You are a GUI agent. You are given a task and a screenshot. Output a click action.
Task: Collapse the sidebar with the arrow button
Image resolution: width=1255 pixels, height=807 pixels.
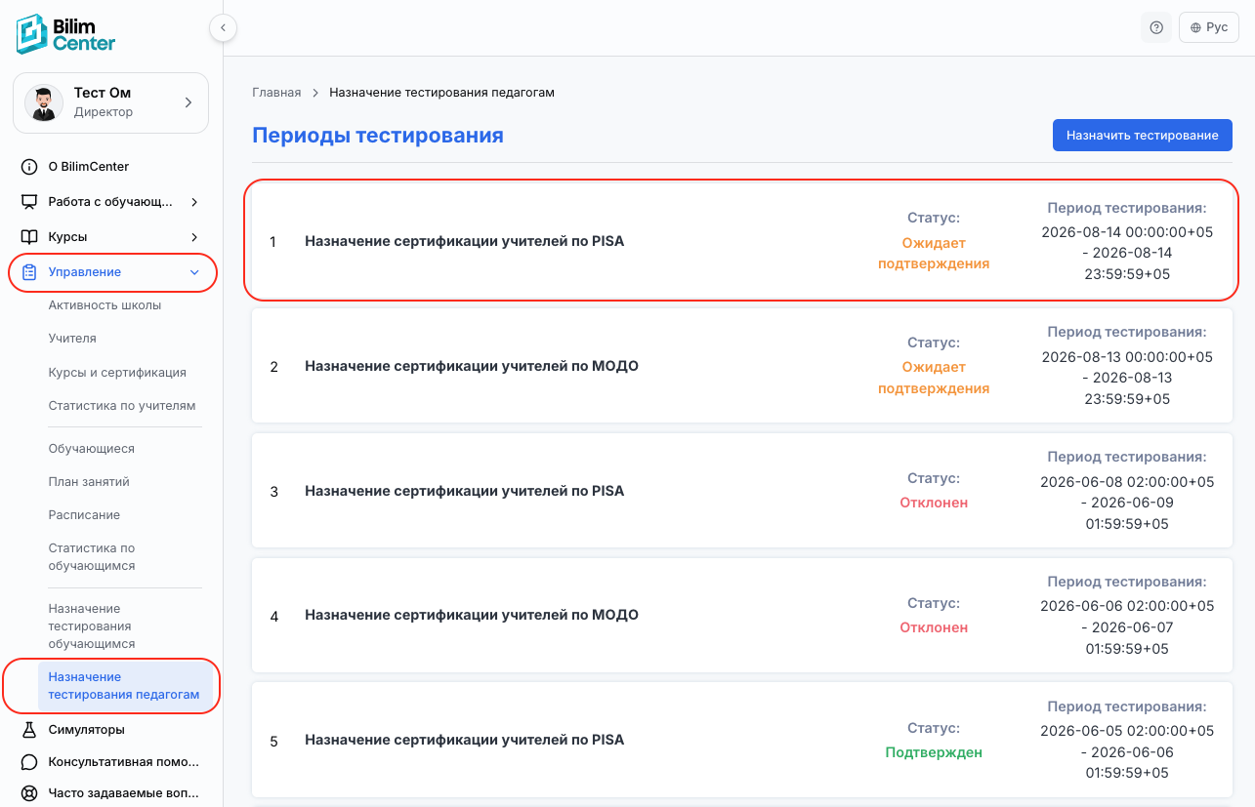223,28
